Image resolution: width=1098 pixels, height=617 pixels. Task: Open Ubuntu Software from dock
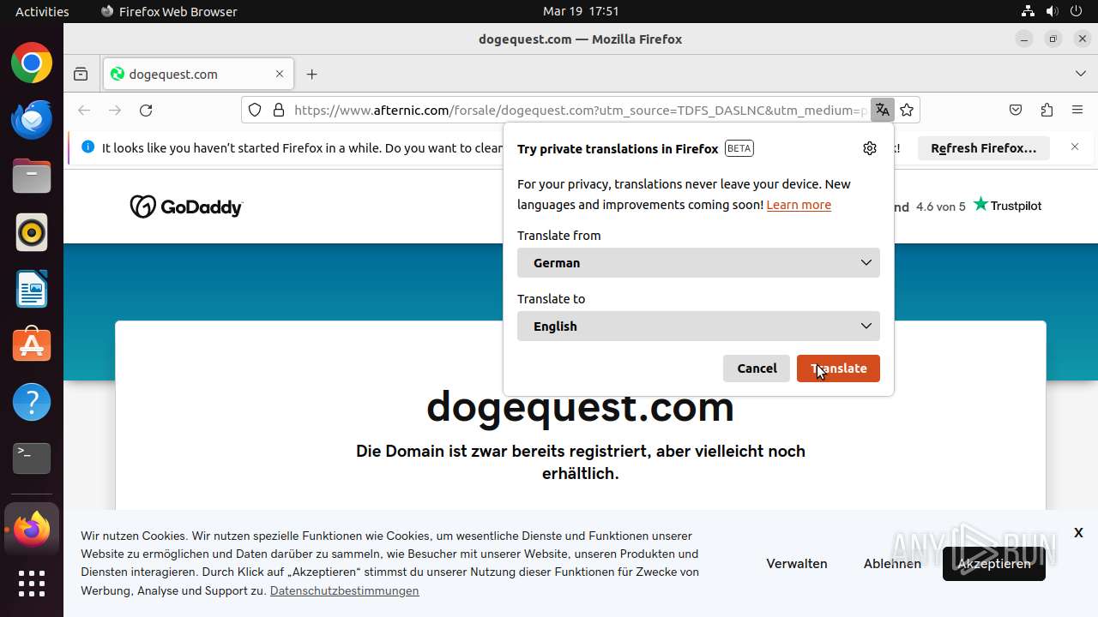point(32,345)
